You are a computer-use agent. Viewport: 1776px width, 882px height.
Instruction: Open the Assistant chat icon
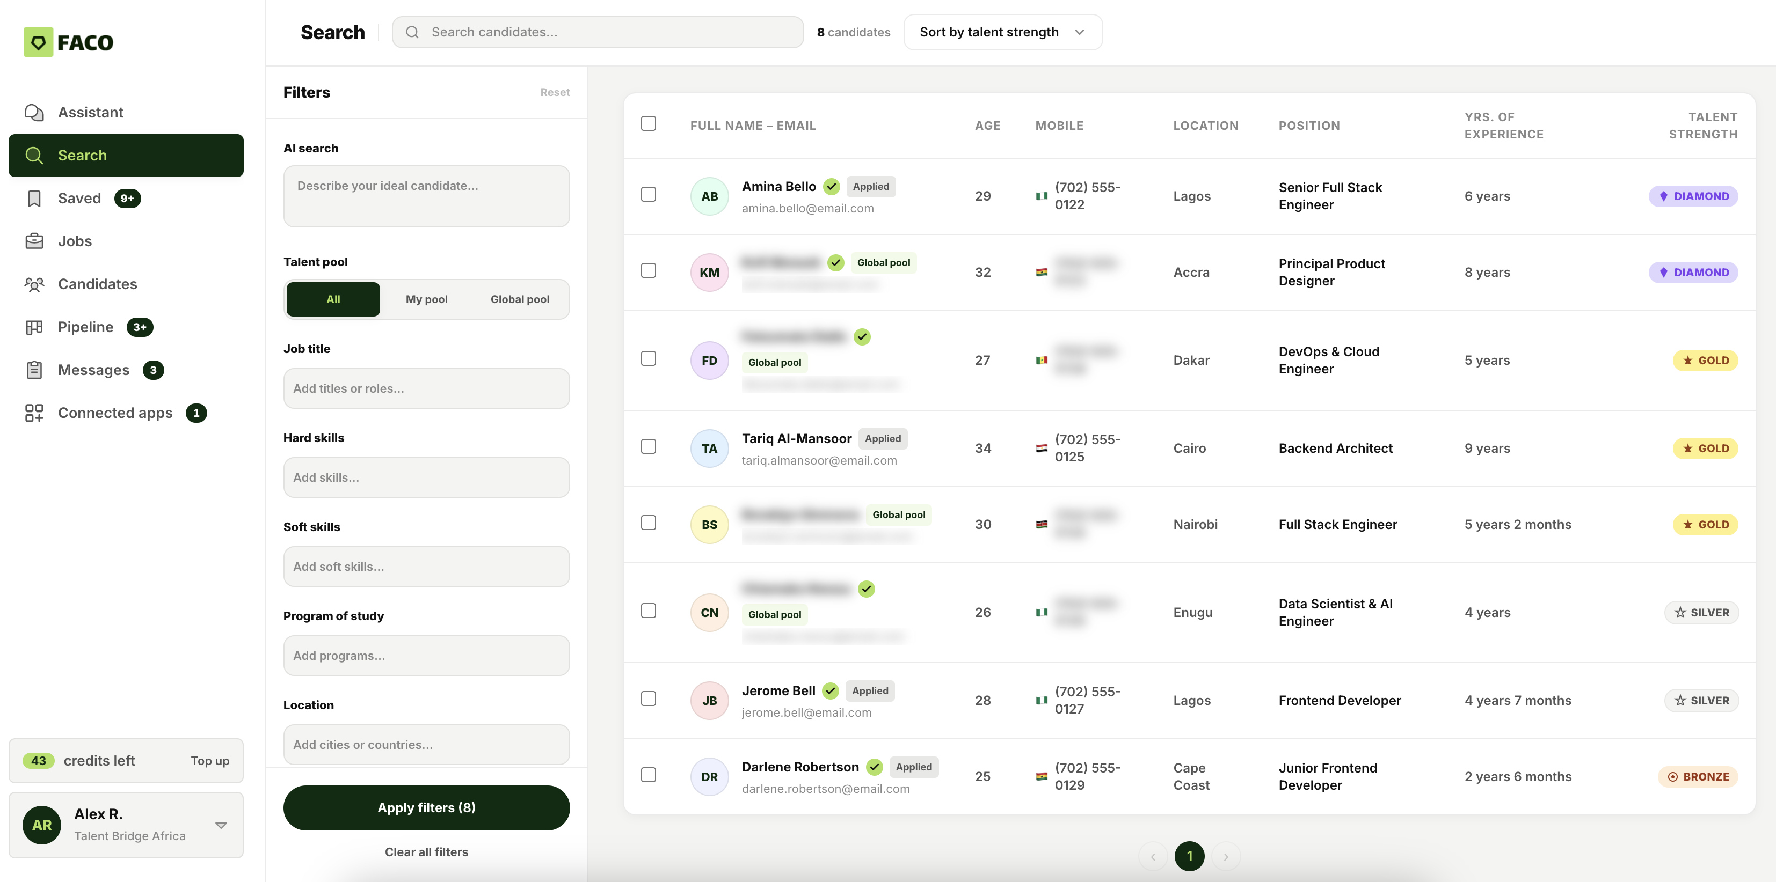(x=34, y=112)
